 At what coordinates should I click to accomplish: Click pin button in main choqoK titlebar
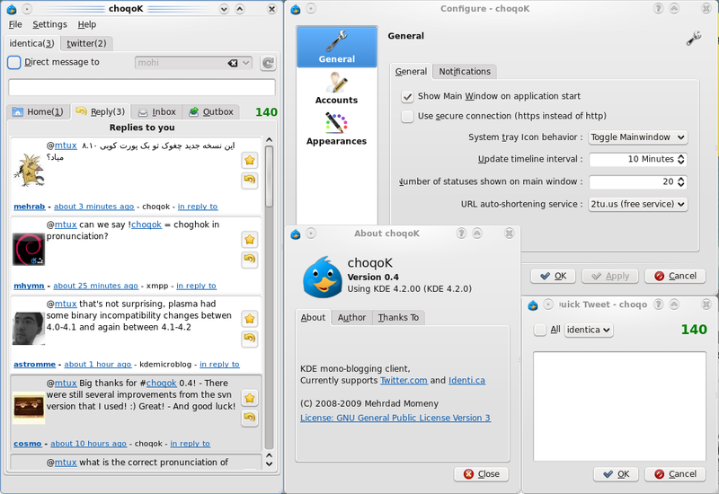click(27, 9)
